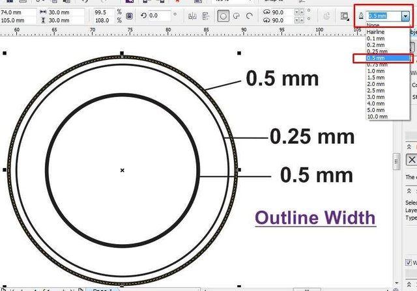Select 0.25 mm in the dropdown list

[x=387, y=51]
